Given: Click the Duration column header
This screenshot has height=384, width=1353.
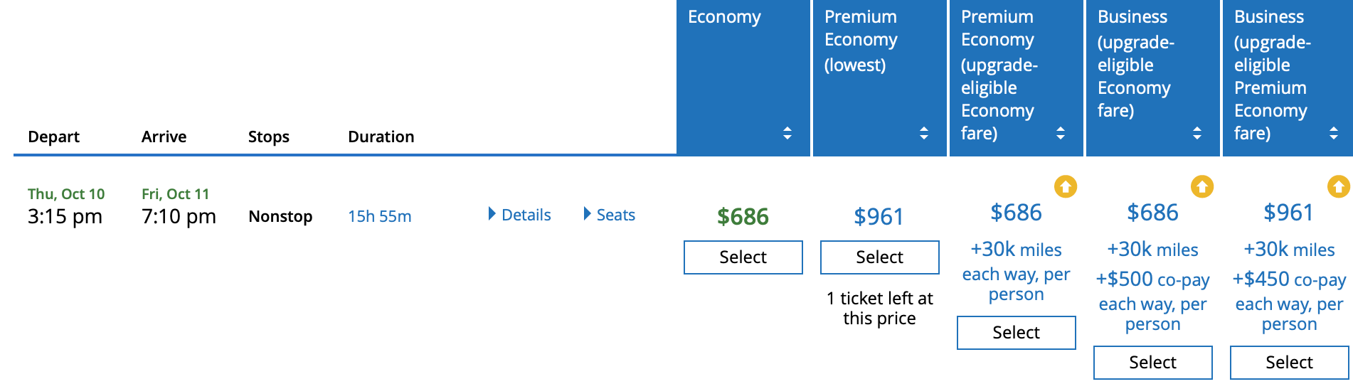Looking at the screenshot, I should pyautogui.click(x=381, y=137).
